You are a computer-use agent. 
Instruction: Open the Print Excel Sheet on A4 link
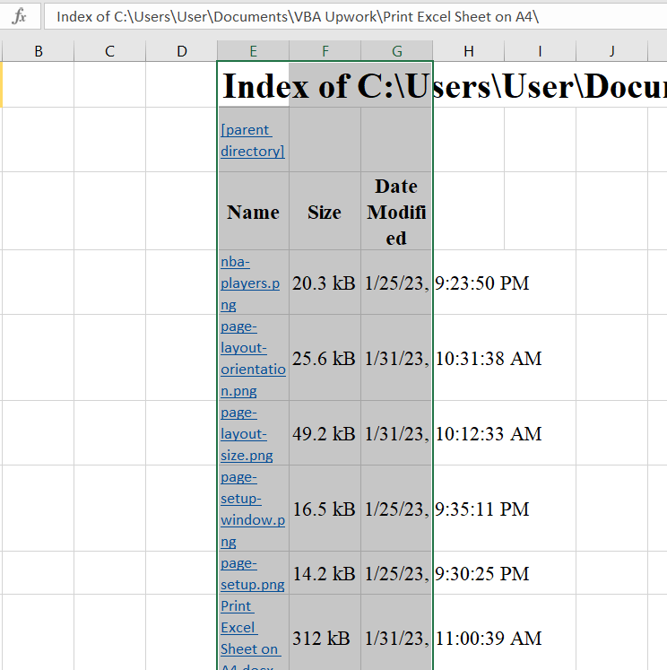point(251,634)
